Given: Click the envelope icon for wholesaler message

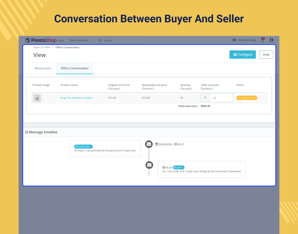Looking at the screenshot, I should pyautogui.click(x=149, y=144).
